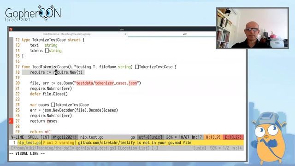This screenshot has height=166, width=295.
Task: Click the testdata/tokenizer_cases.json string
Action: coord(106,83)
